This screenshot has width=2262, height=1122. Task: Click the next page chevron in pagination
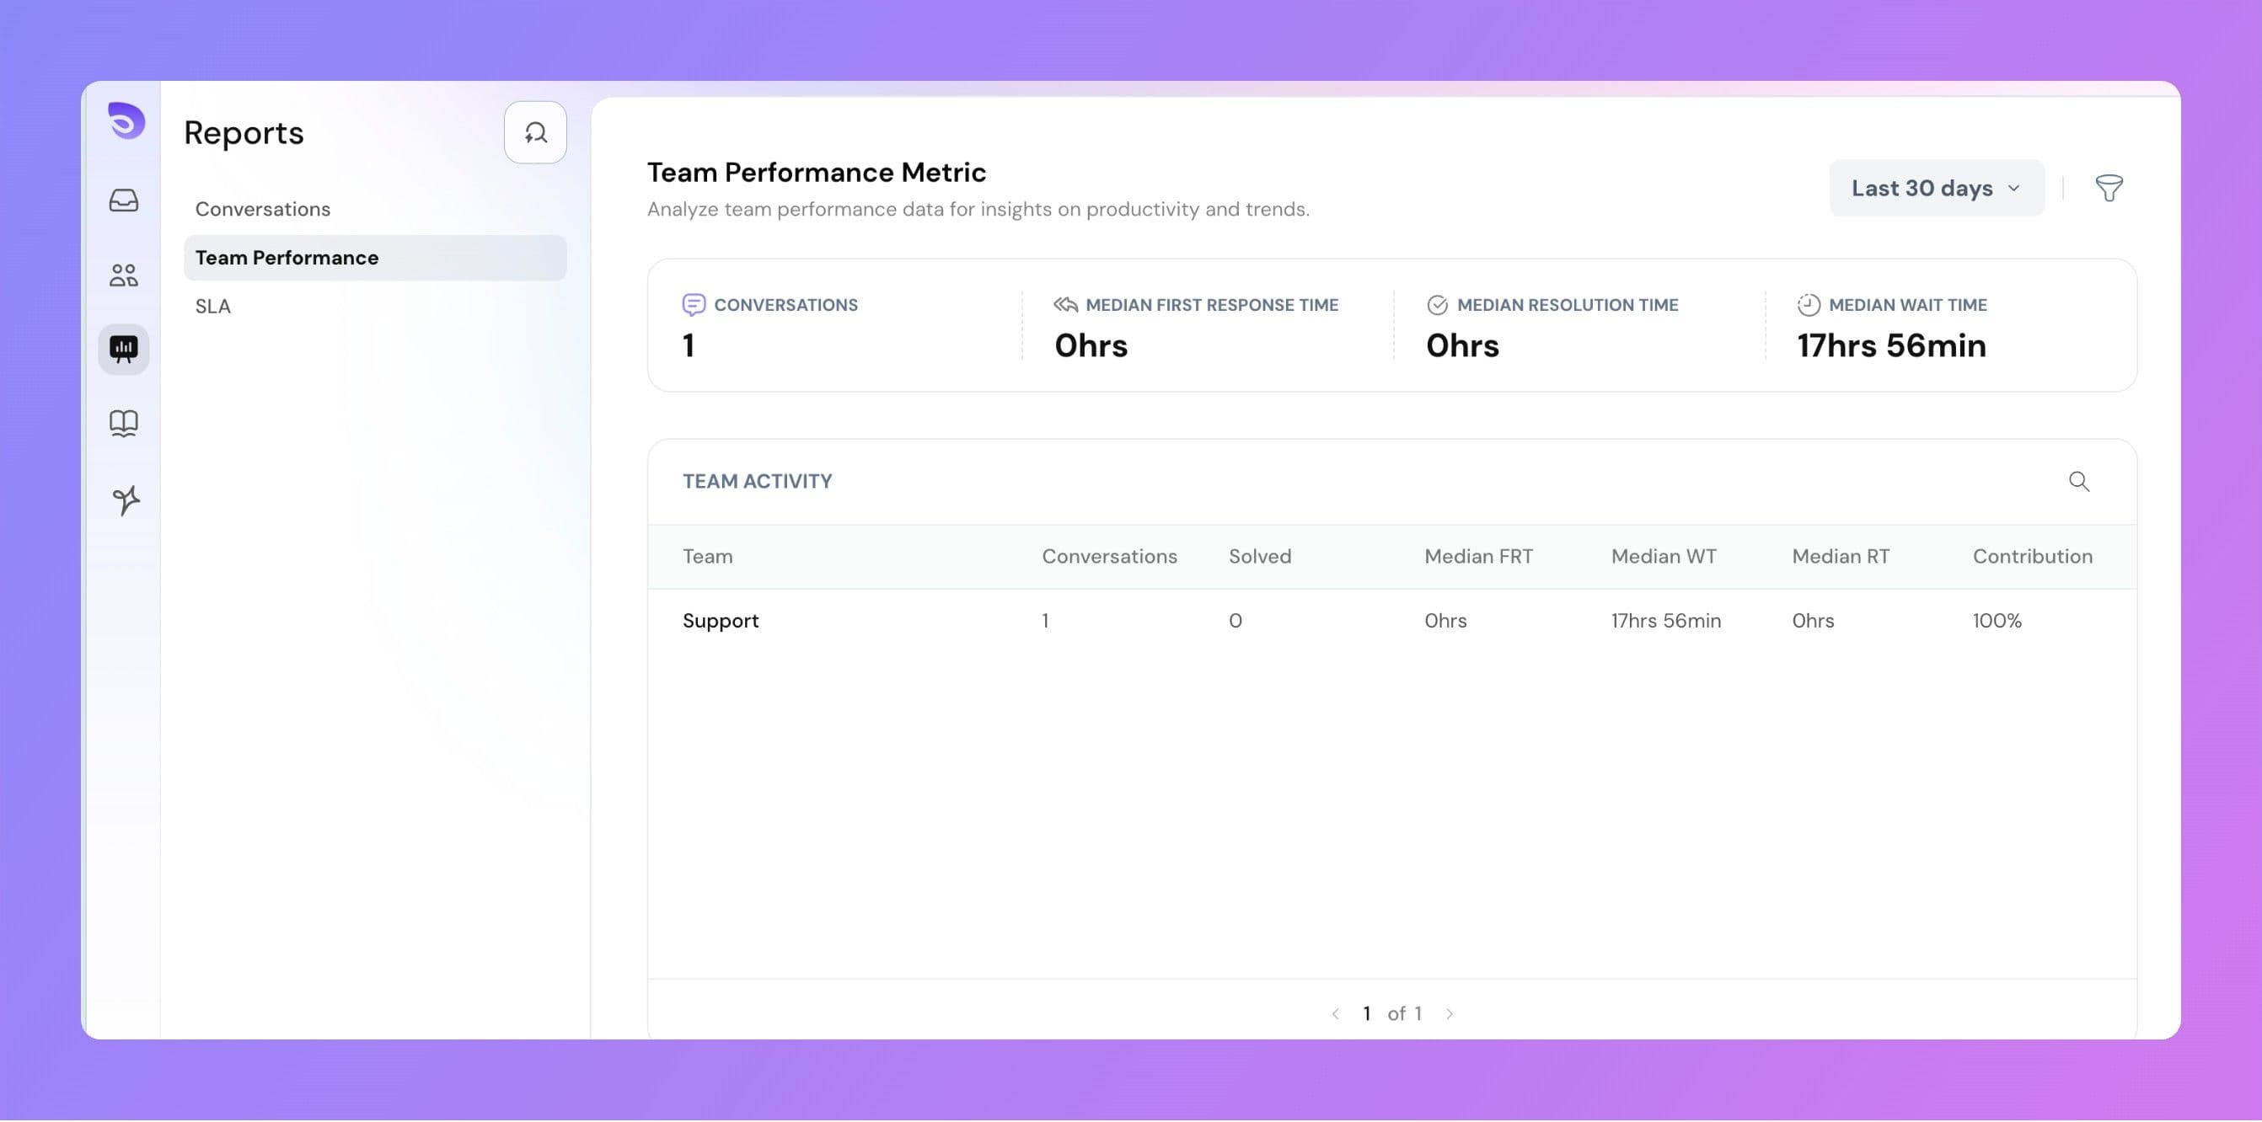[x=1450, y=1013]
